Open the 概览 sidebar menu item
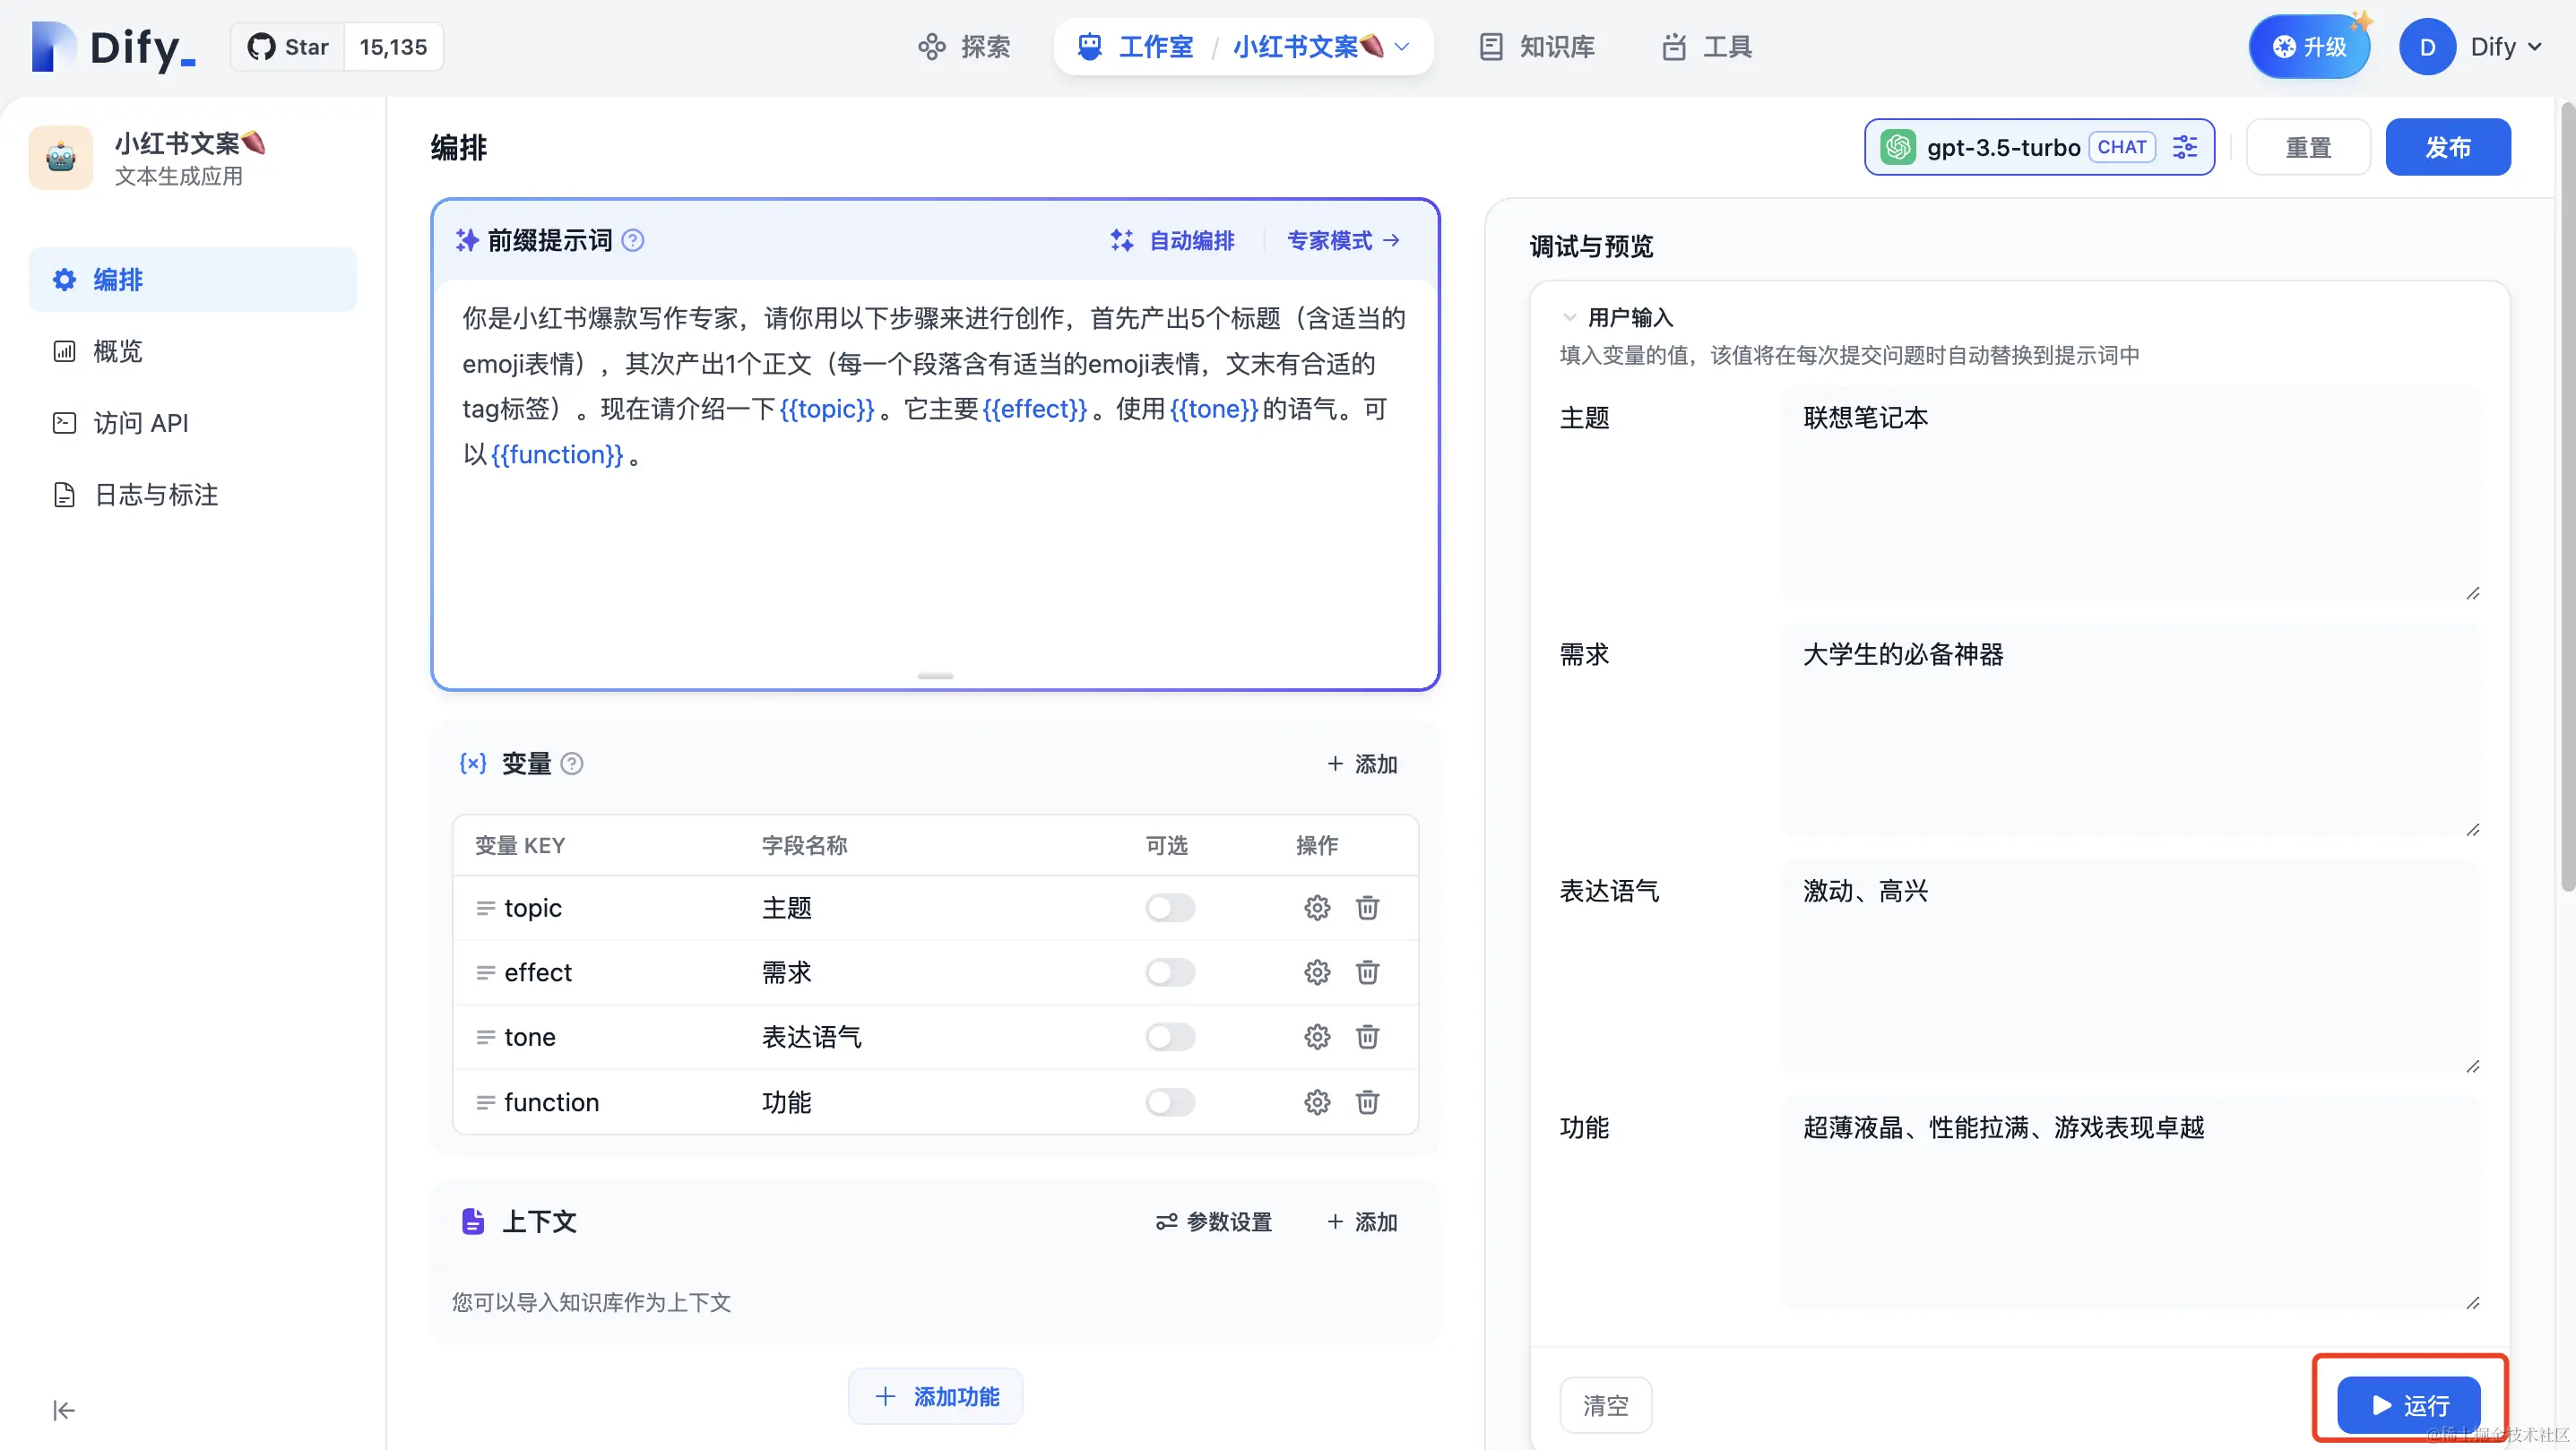 tap(117, 352)
